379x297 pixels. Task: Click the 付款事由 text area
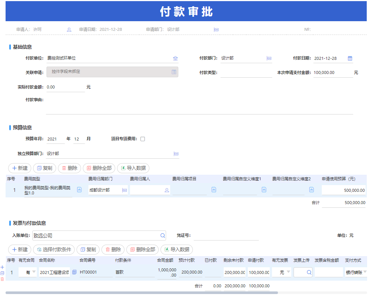coord(200,105)
